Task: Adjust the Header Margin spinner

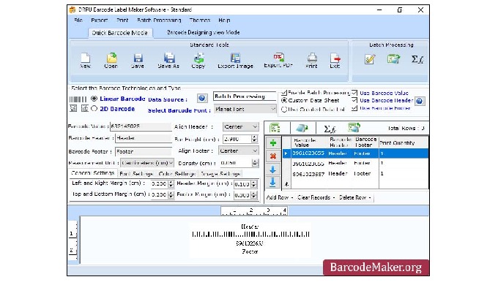Action: coord(253,184)
